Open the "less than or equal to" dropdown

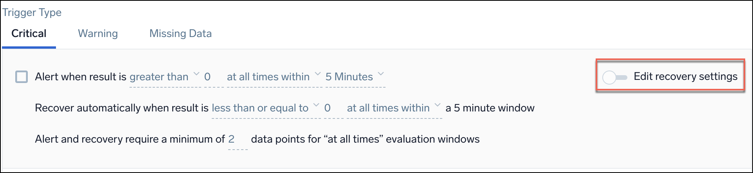(x=260, y=108)
